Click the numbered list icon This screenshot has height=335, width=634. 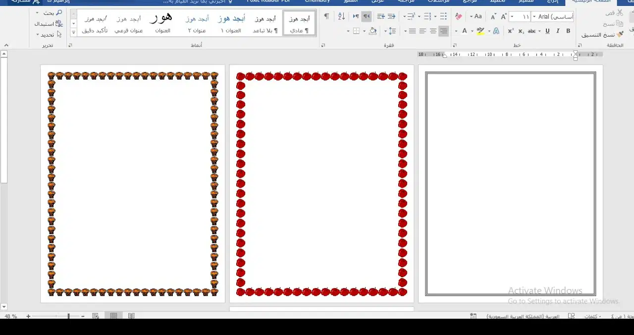click(427, 17)
